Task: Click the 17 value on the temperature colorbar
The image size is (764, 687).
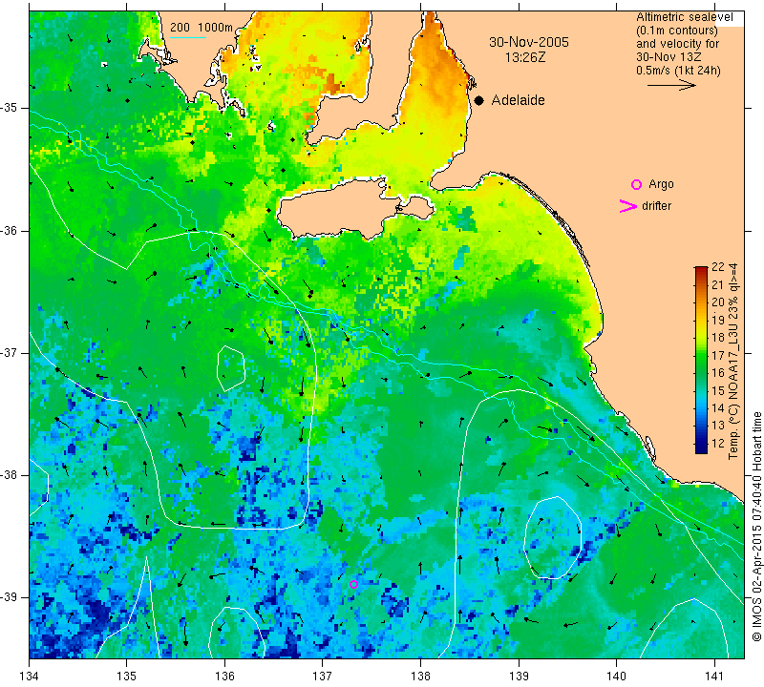Action: point(718,355)
